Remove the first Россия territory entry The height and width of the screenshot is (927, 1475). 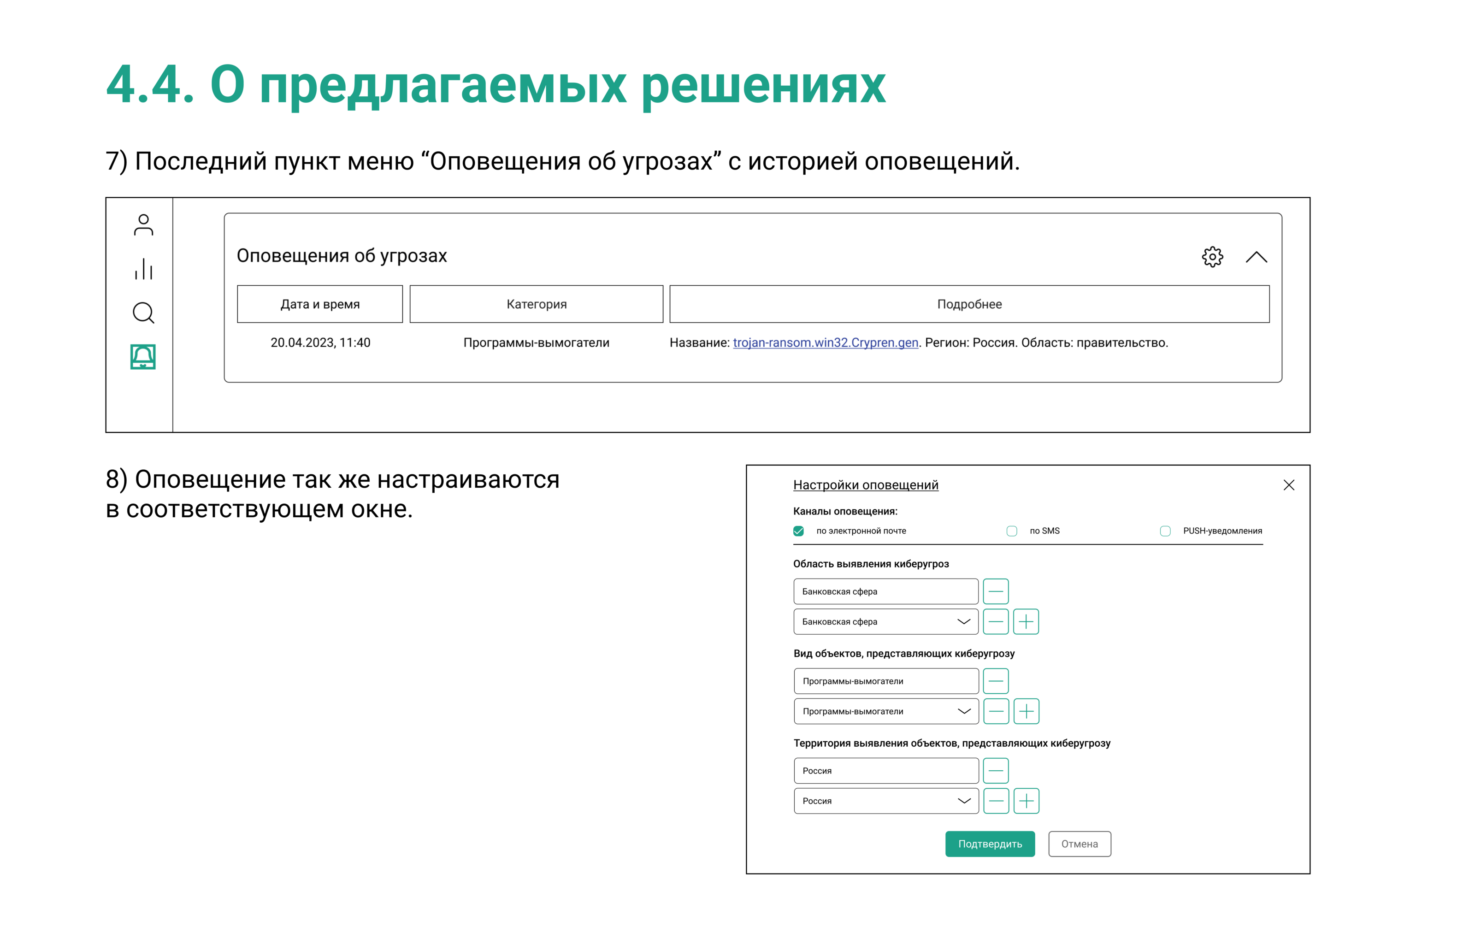click(x=995, y=771)
